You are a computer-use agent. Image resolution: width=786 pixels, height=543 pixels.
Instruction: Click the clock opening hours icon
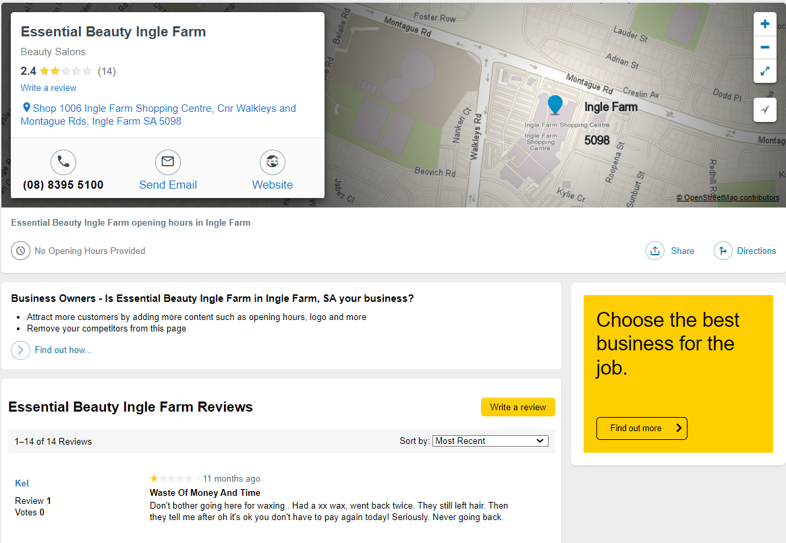20,251
